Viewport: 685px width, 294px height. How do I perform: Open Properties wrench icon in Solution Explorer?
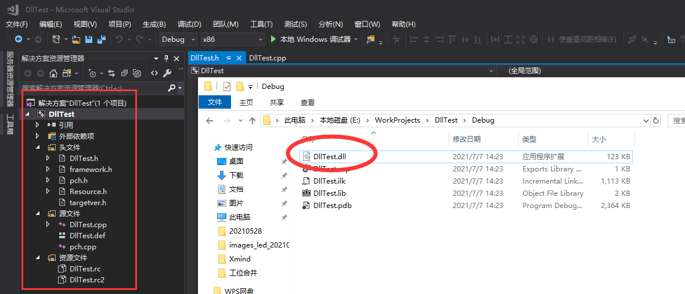(167, 73)
